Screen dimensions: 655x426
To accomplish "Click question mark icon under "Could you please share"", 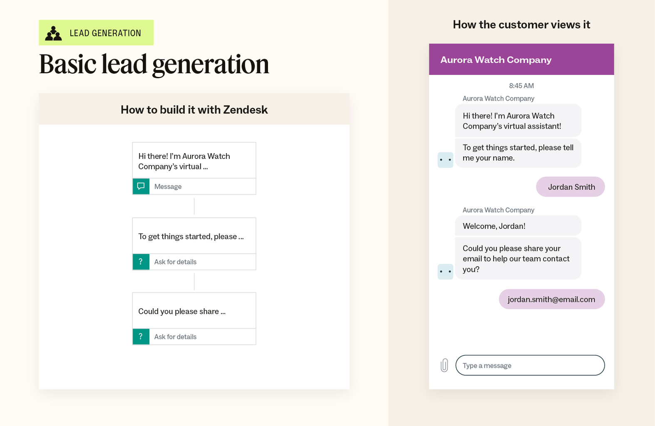I will click(141, 337).
